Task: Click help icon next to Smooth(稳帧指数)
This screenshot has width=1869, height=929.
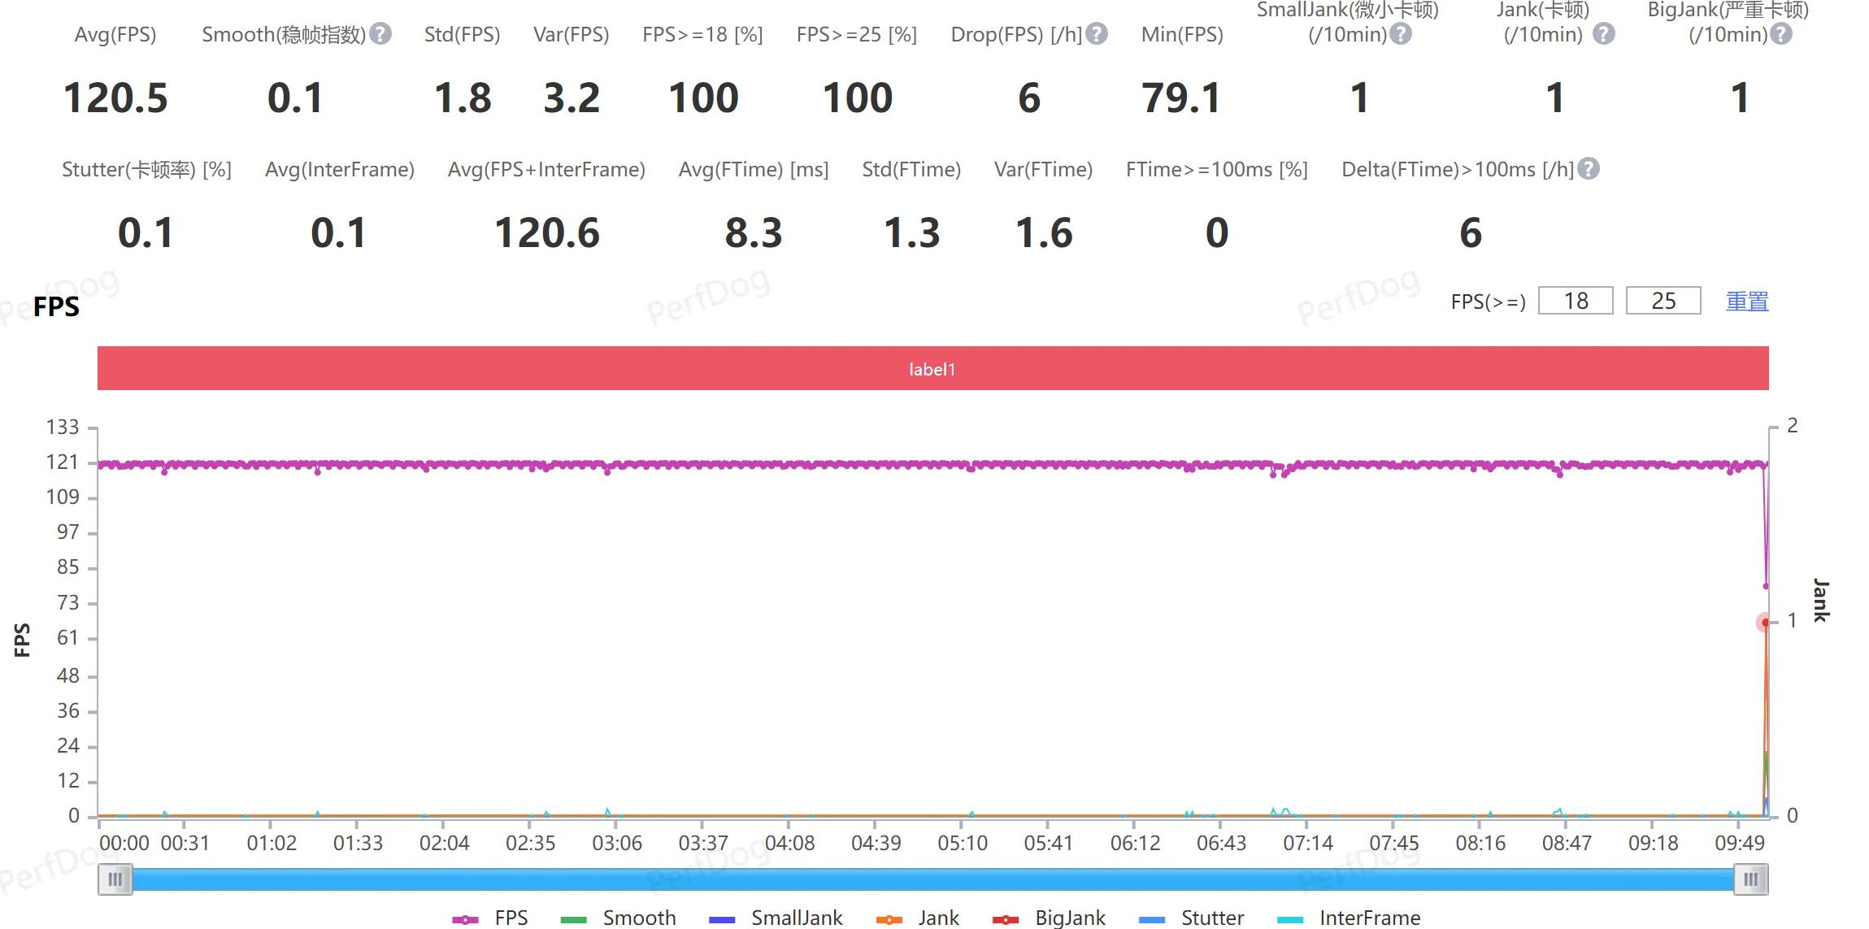Action: point(380,34)
